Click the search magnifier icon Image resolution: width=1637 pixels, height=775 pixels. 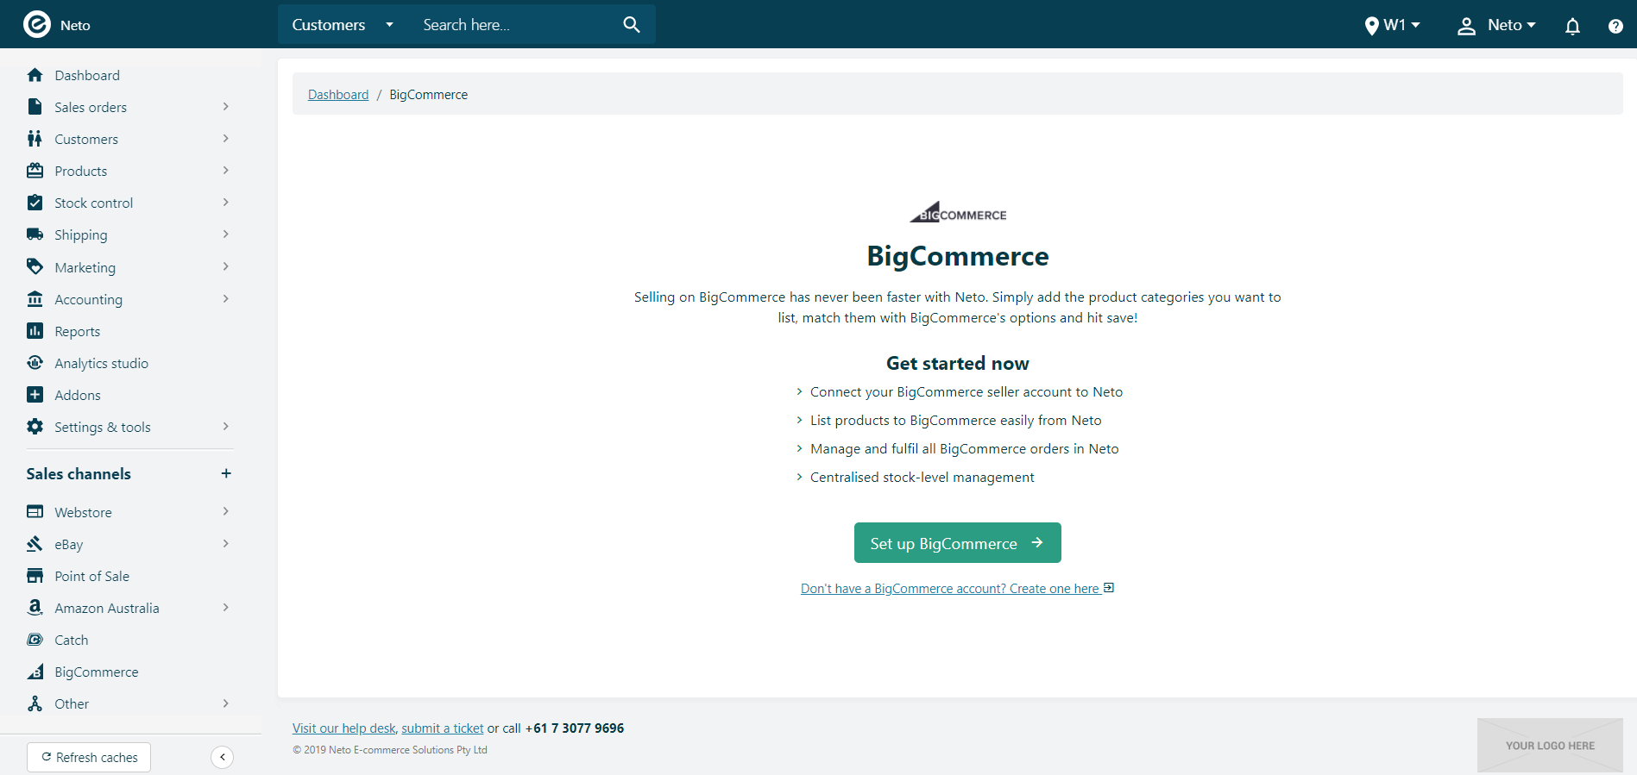(x=632, y=25)
